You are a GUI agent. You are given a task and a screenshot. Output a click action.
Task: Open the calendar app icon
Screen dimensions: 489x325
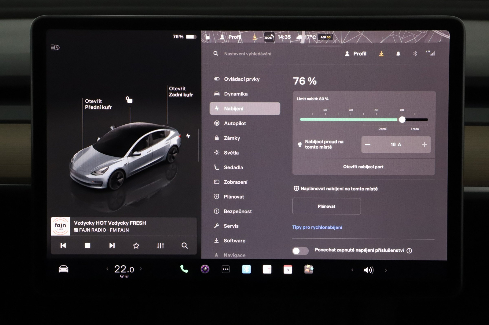288,270
